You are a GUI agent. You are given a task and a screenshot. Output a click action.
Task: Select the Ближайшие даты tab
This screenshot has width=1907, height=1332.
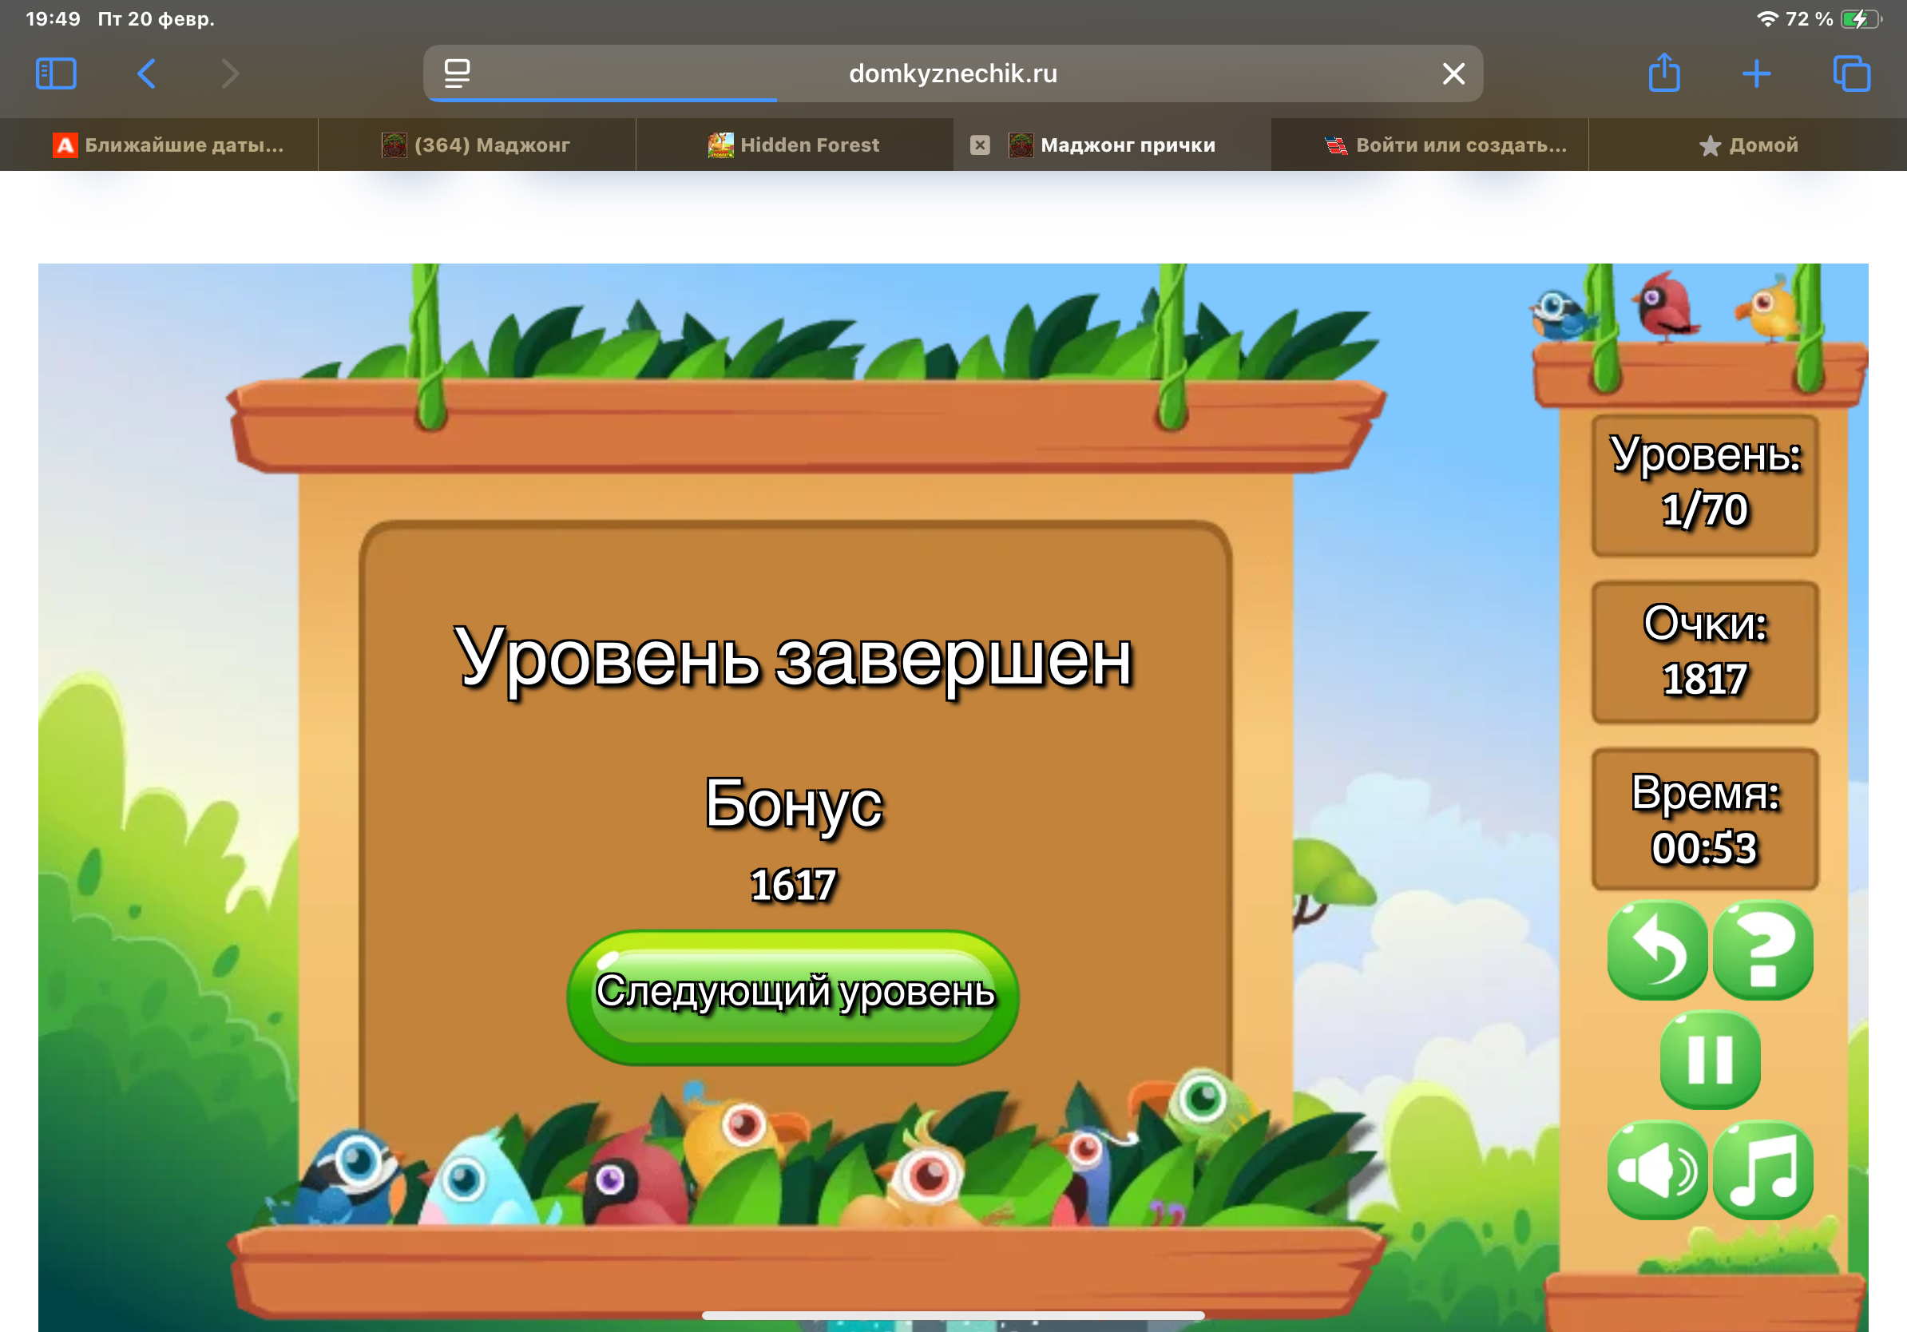pos(169,145)
